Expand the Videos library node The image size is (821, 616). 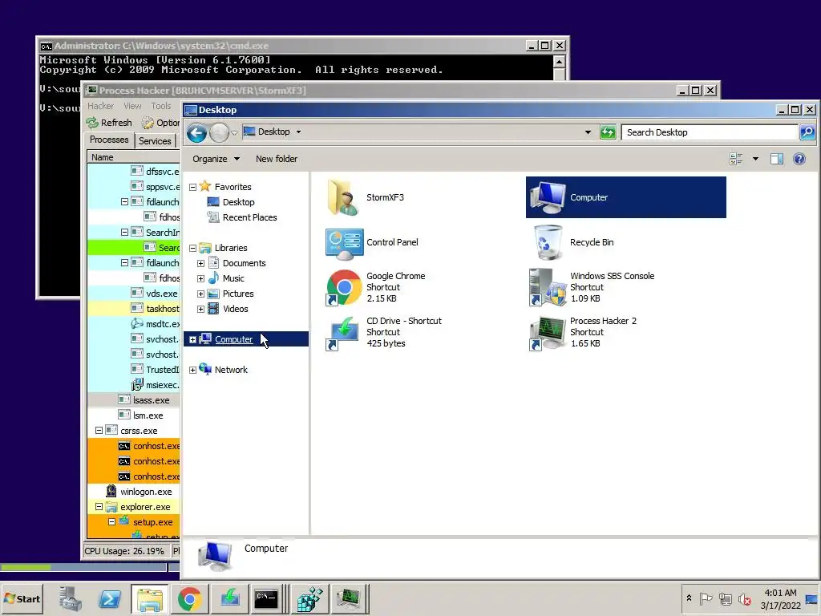pos(200,309)
